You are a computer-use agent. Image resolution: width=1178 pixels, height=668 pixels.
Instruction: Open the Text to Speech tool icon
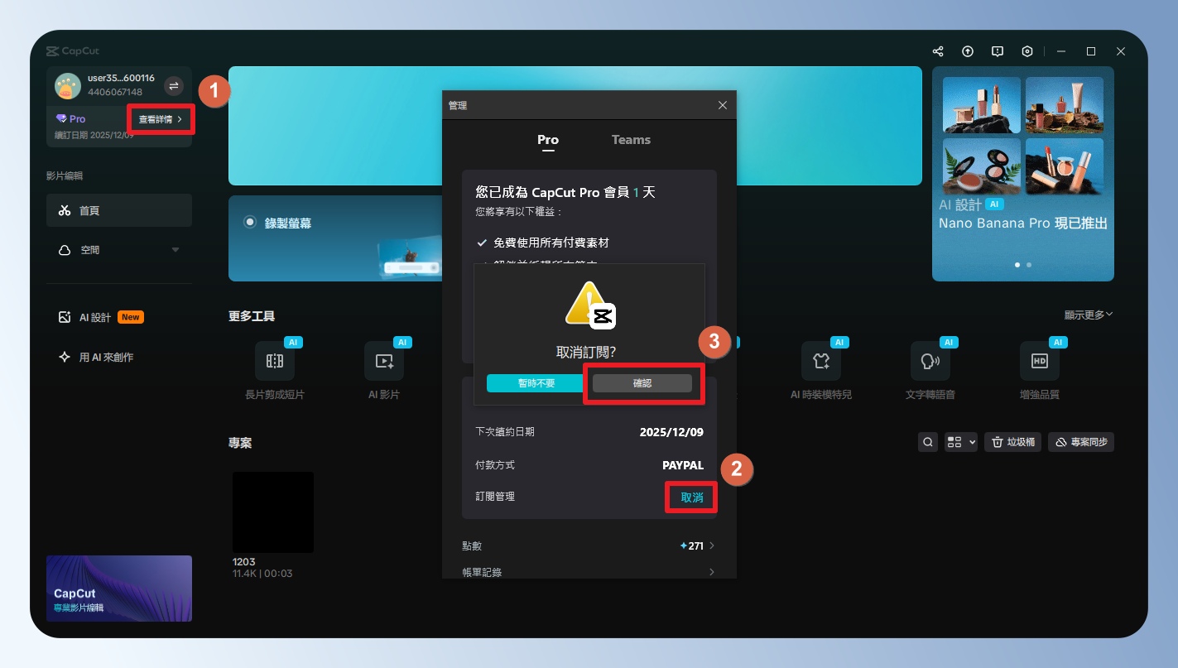click(x=930, y=361)
